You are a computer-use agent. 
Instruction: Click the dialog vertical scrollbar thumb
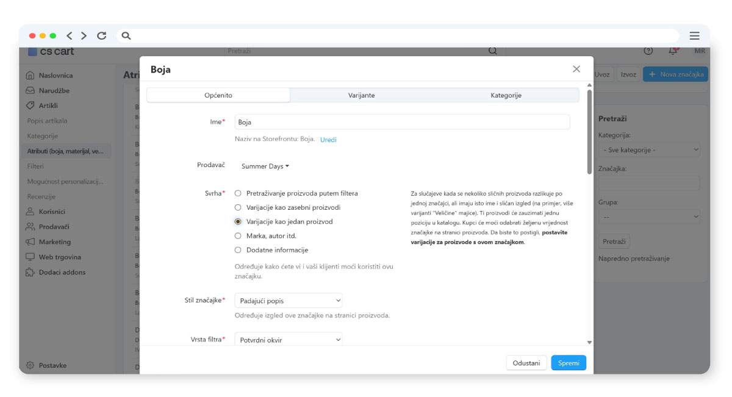[589, 131]
